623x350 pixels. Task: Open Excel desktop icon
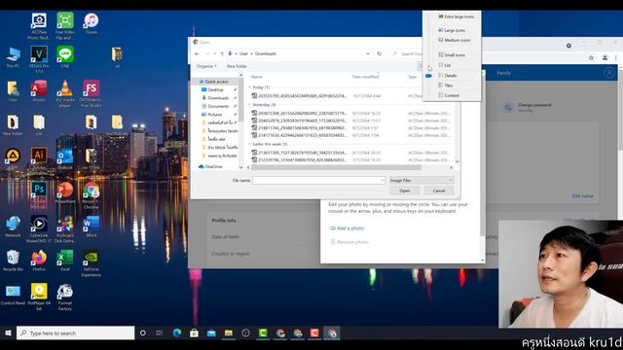65,261
